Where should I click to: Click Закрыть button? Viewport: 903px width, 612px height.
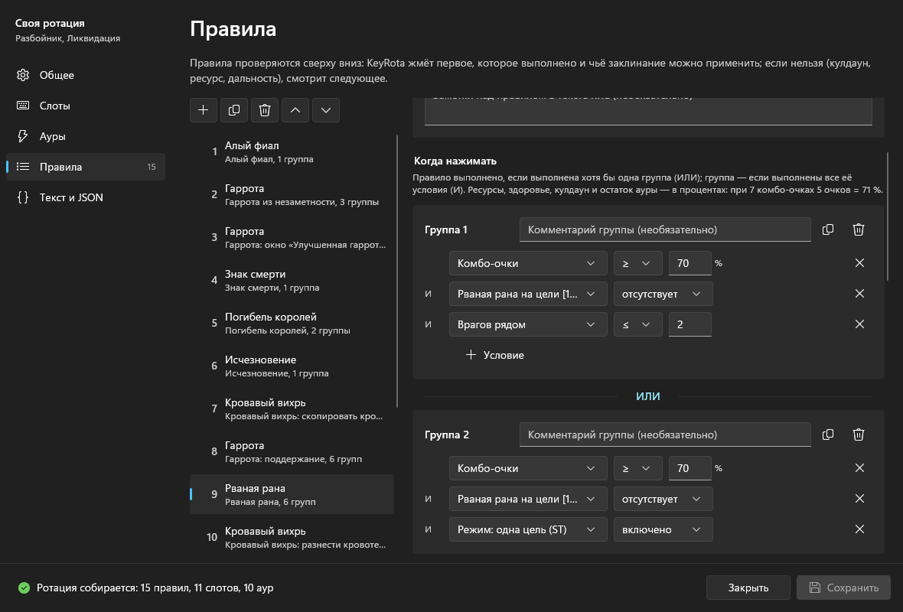748,588
